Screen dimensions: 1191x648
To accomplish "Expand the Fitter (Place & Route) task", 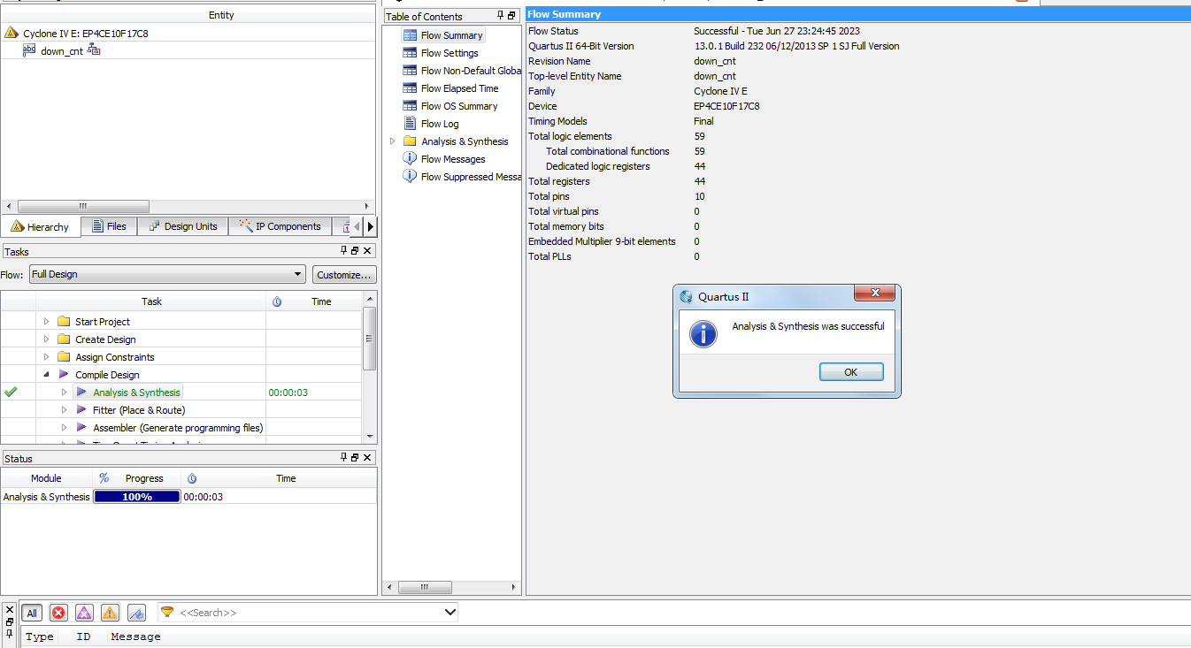I will point(64,410).
